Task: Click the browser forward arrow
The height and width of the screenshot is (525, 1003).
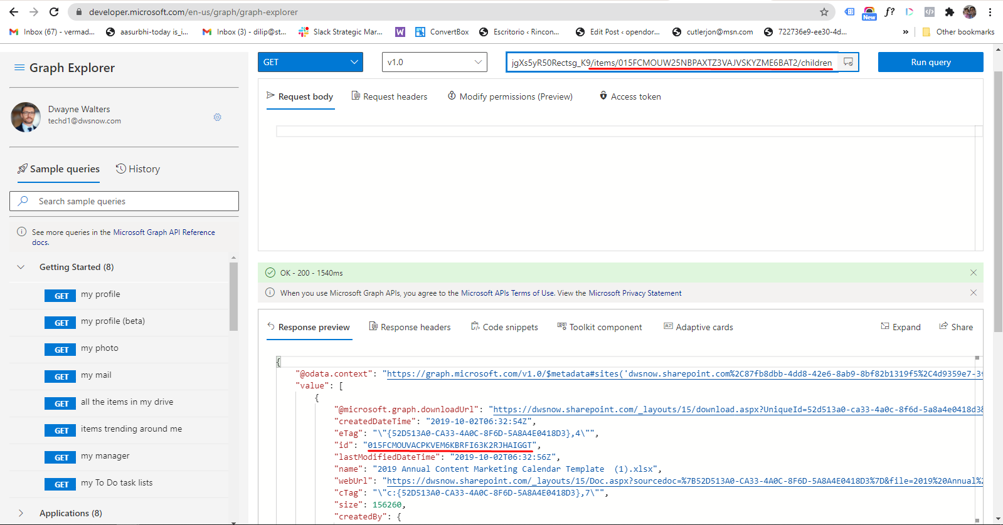Action: point(34,12)
